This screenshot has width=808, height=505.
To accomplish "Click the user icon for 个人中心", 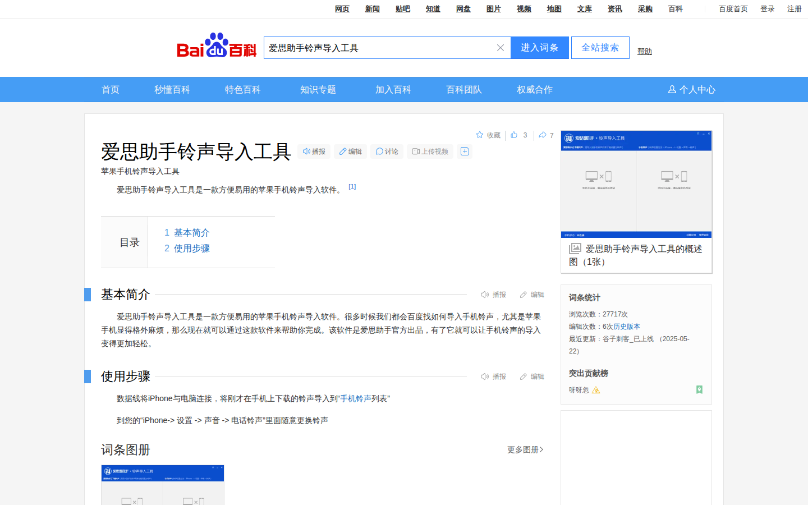I will point(672,89).
